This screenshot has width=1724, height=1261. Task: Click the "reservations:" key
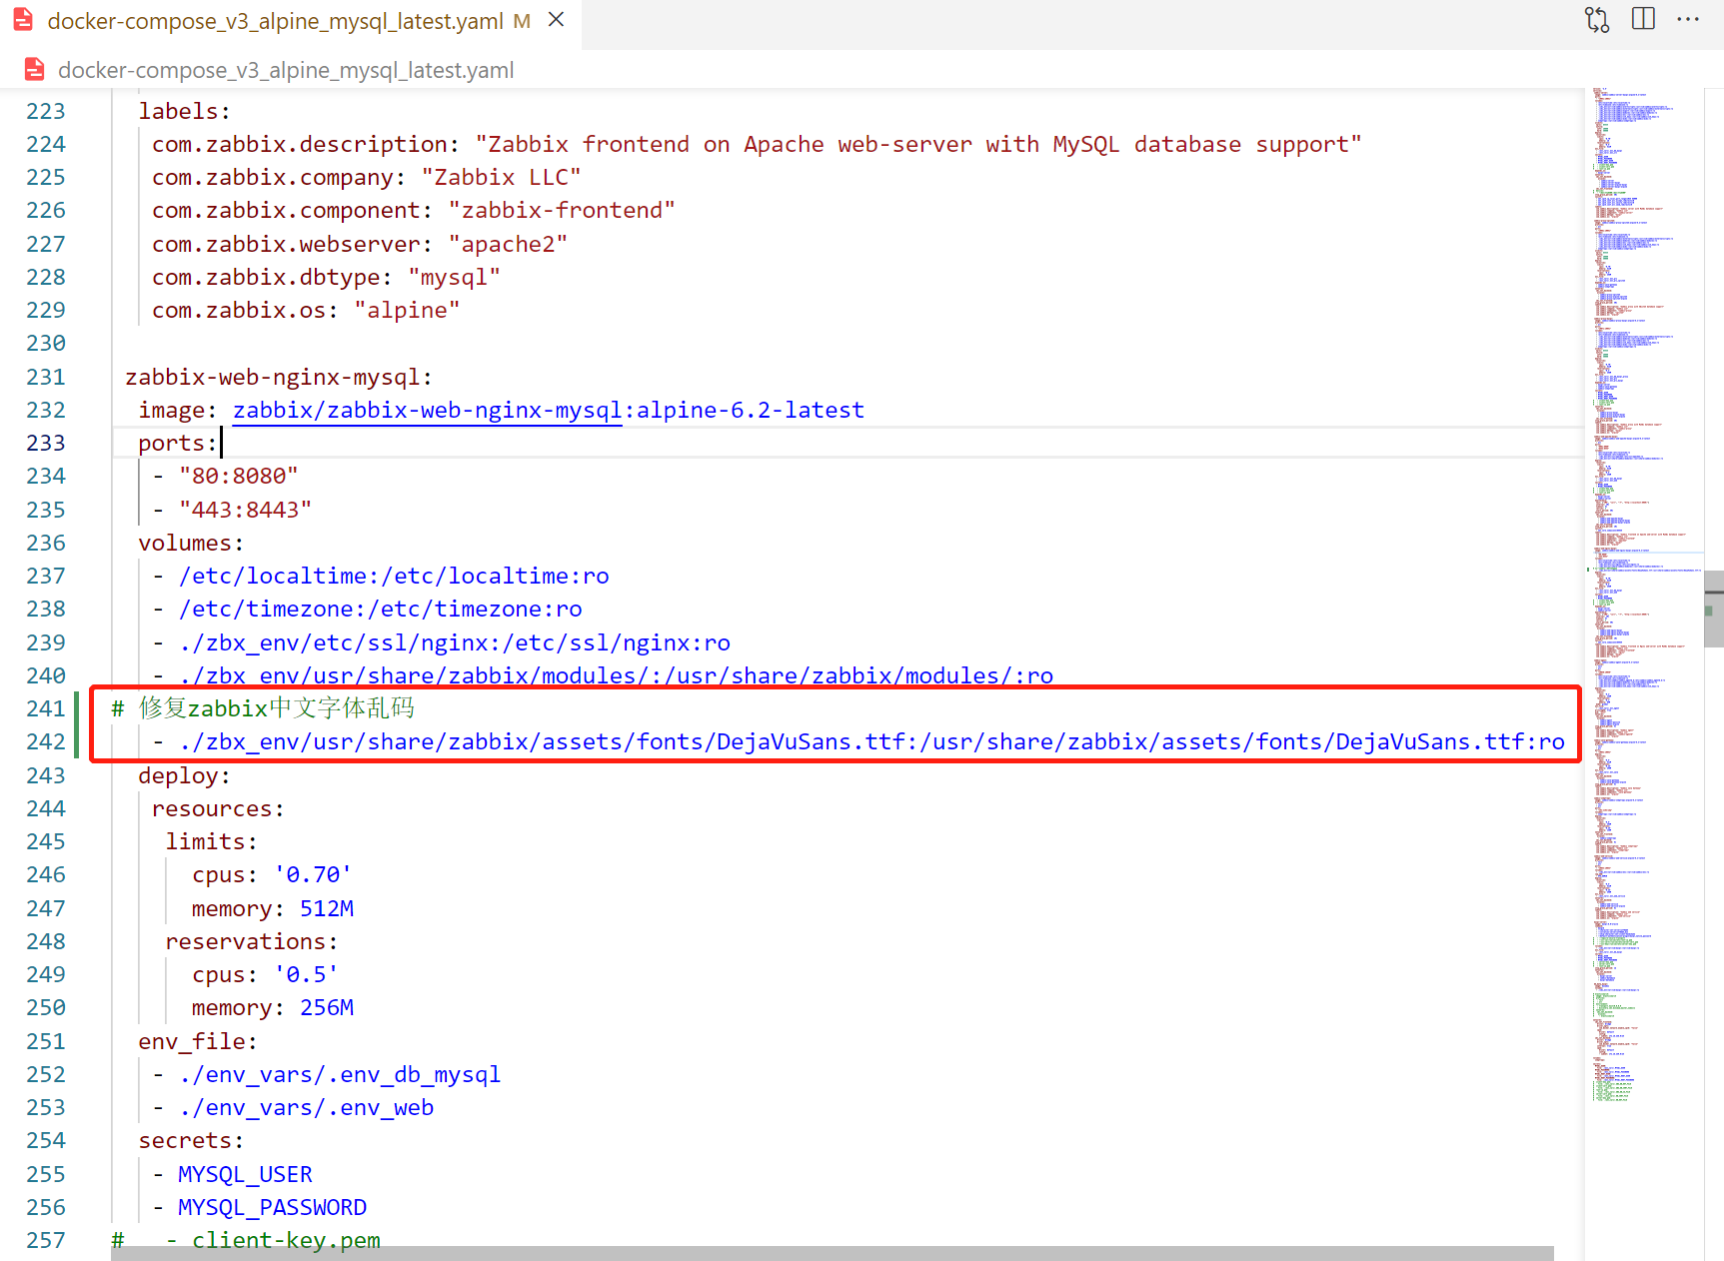(252, 941)
